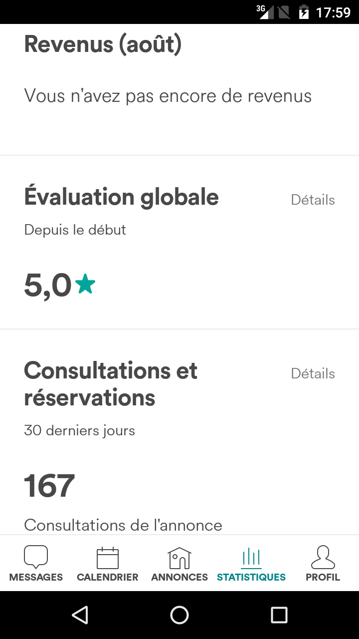Image resolution: width=359 pixels, height=639 pixels.
Task: Tap the green star rating icon
Action: tap(85, 285)
